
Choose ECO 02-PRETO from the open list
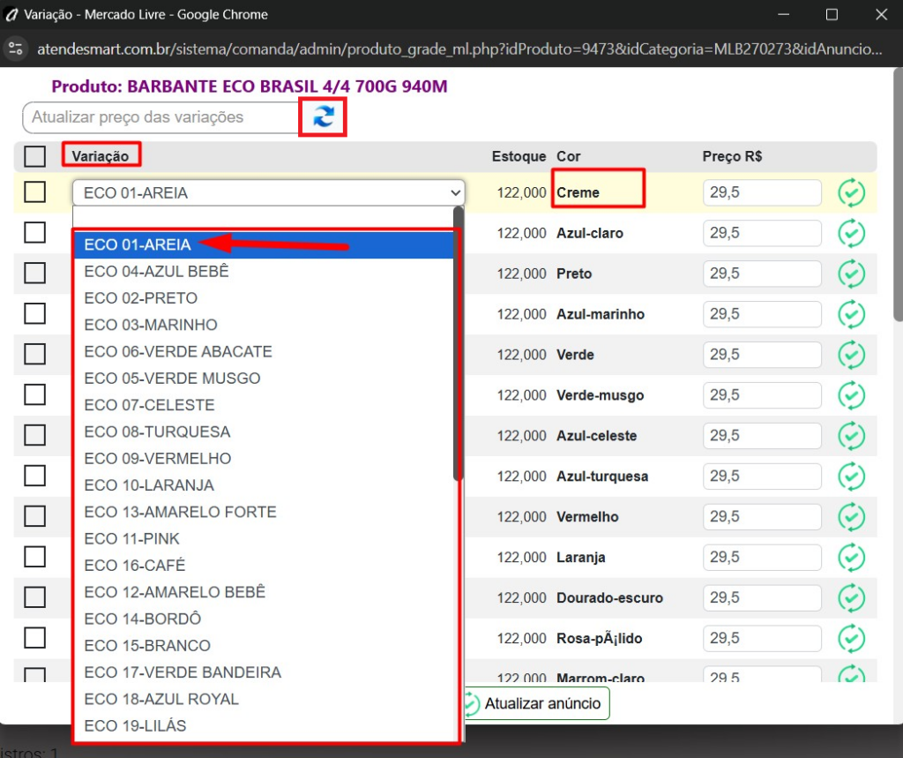pyautogui.click(x=141, y=297)
